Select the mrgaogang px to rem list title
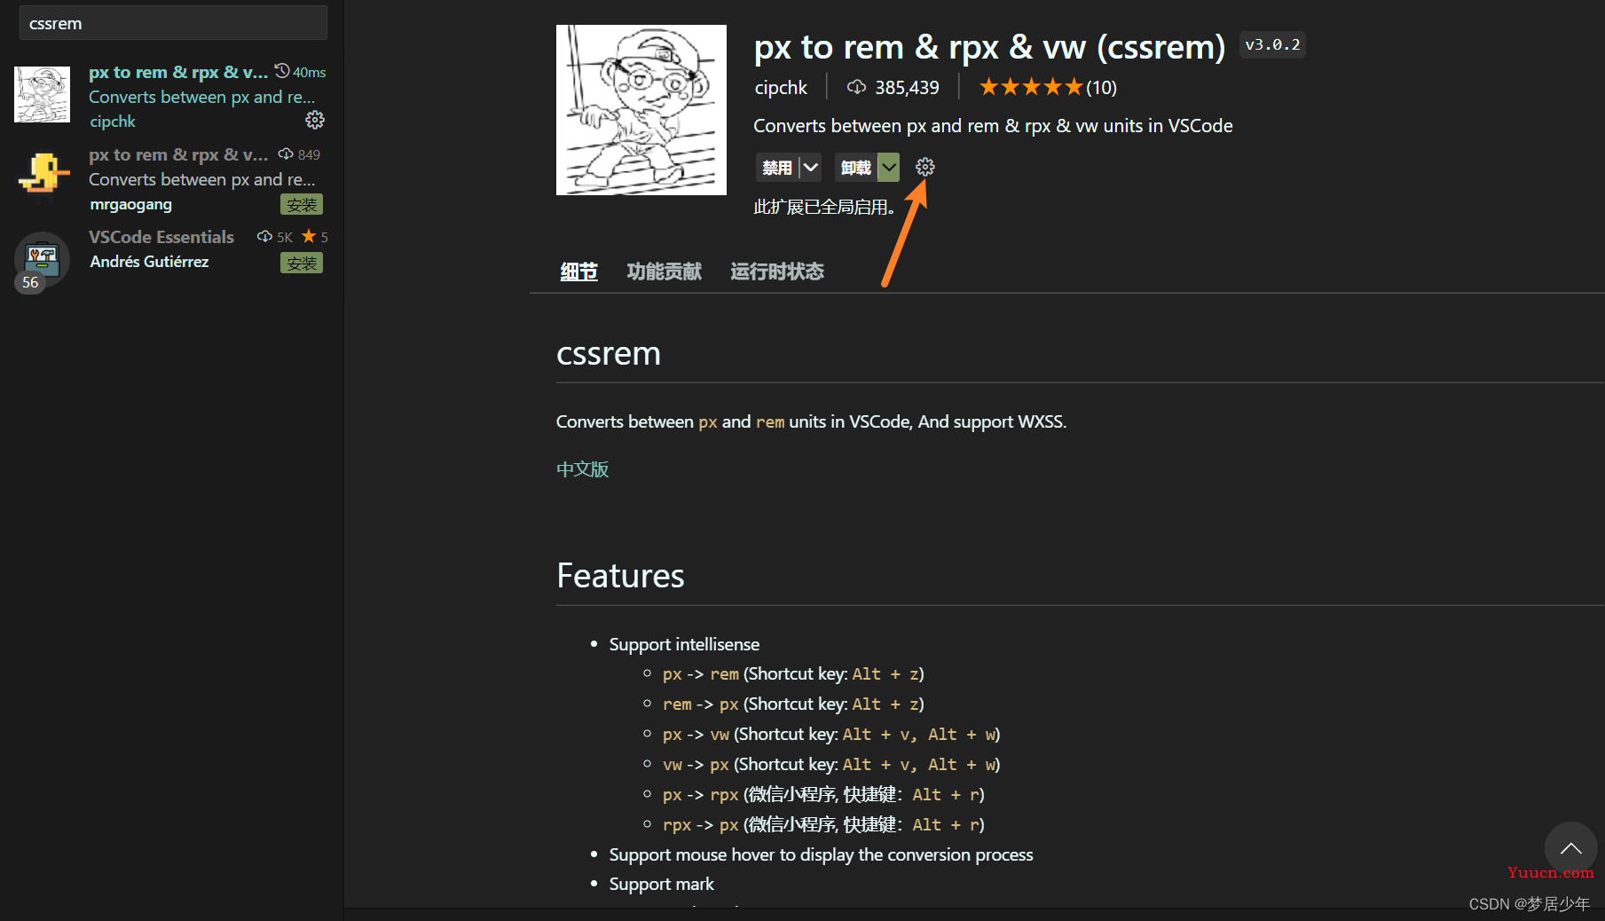Screen dimensions: 1605x921 [177, 154]
